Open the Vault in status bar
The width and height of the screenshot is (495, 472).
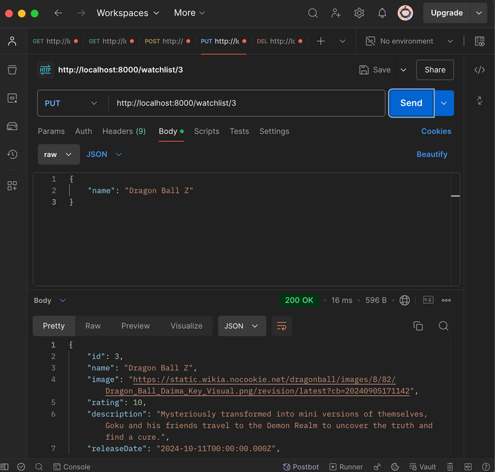[x=423, y=466]
